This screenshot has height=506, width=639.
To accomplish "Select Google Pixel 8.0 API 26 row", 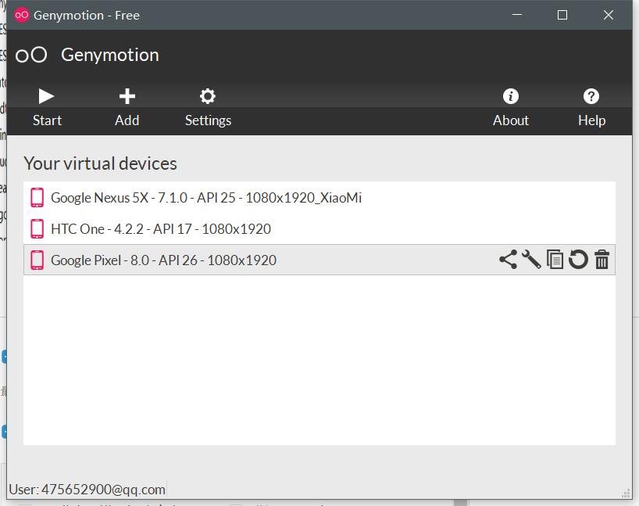I will tap(319, 260).
